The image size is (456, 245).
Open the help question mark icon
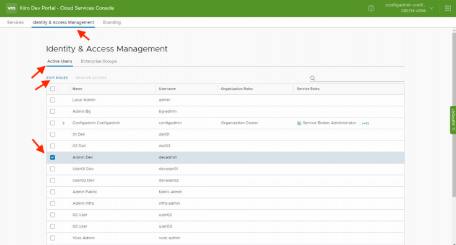tap(371, 8)
